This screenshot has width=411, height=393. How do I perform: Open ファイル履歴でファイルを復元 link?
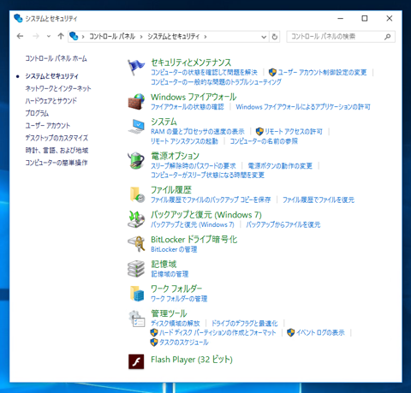[x=319, y=199]
